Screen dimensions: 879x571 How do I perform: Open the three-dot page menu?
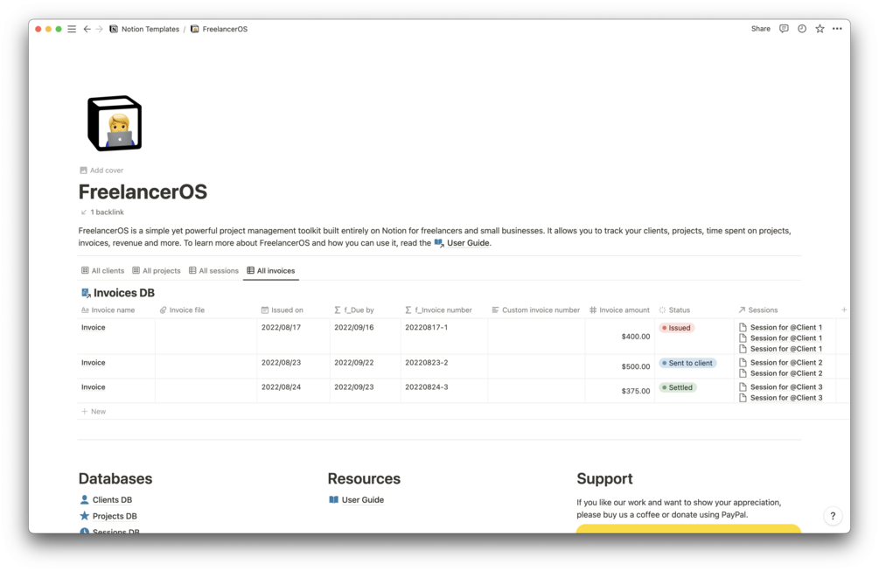837,29
